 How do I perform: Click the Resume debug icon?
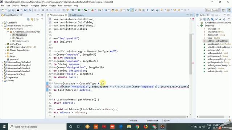(x=35, y=10)
